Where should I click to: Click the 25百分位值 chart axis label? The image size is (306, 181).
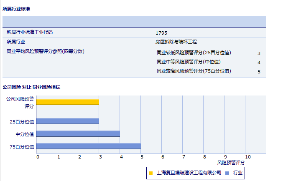point(22,122)
